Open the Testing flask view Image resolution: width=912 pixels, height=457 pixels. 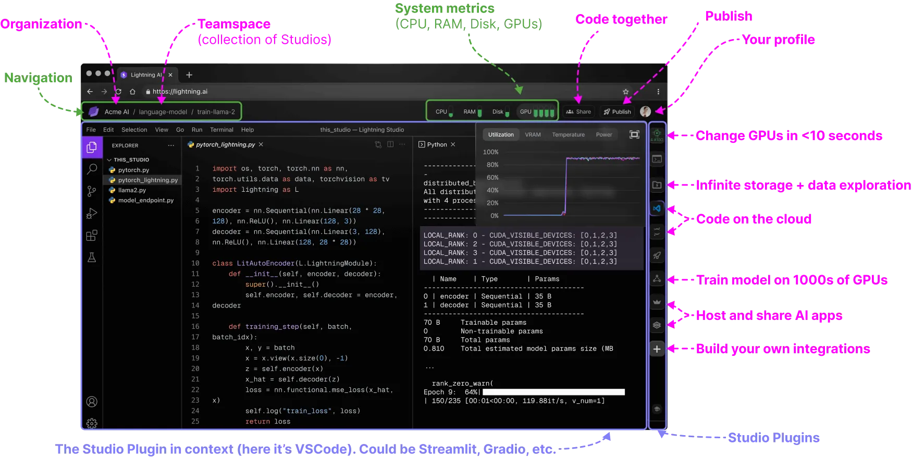coord(92,257)
